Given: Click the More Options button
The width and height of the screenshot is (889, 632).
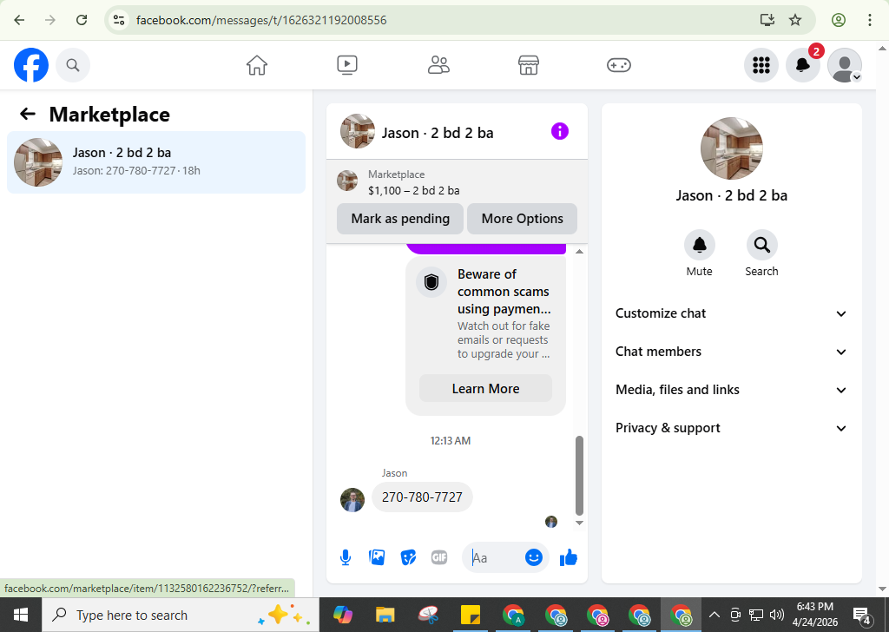Looking at the screenshot, I should pos(522,219).
